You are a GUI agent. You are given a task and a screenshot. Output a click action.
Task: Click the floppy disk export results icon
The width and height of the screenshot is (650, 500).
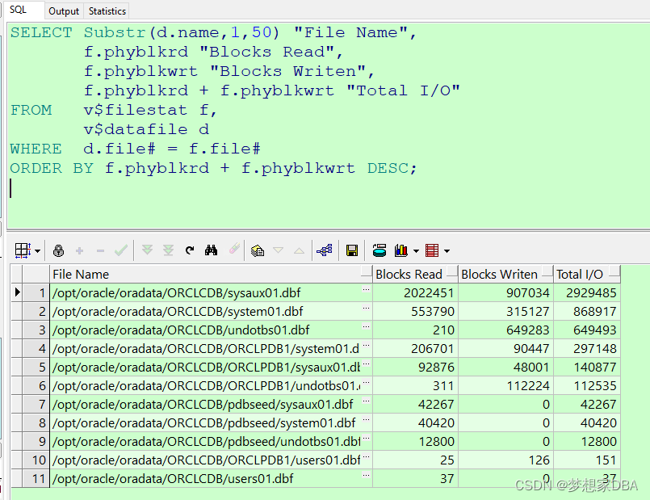click(352, 250)
